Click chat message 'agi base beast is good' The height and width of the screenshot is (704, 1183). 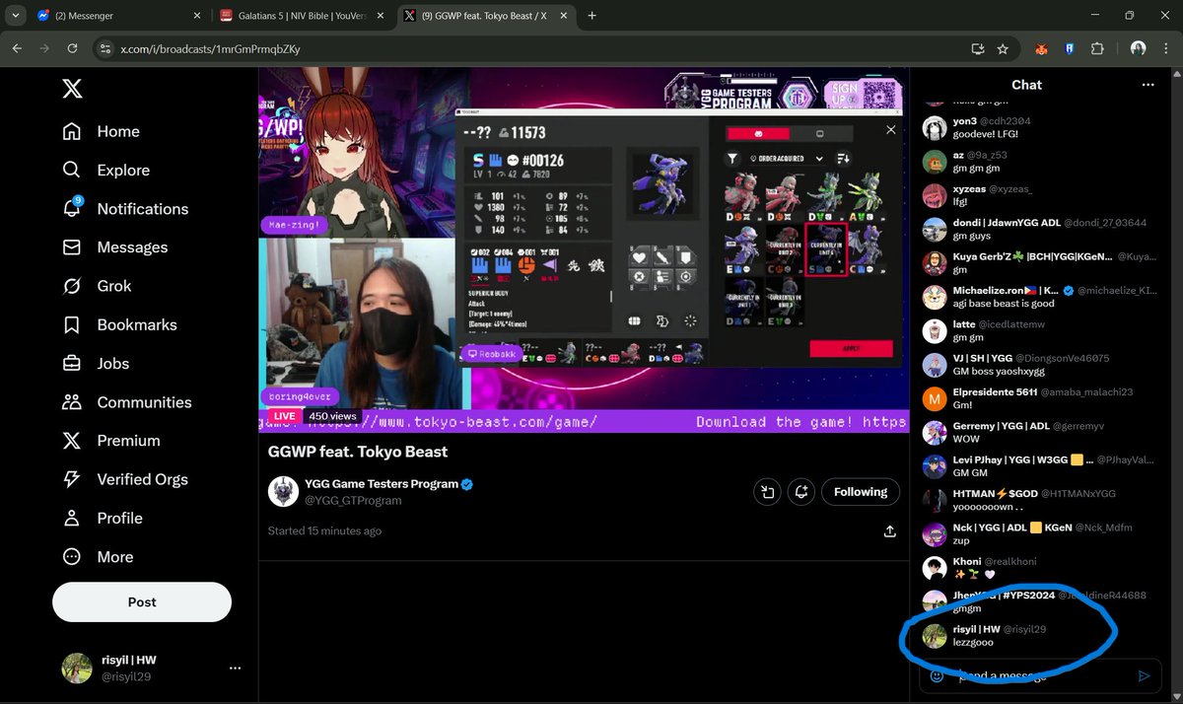coord(1004,303)
